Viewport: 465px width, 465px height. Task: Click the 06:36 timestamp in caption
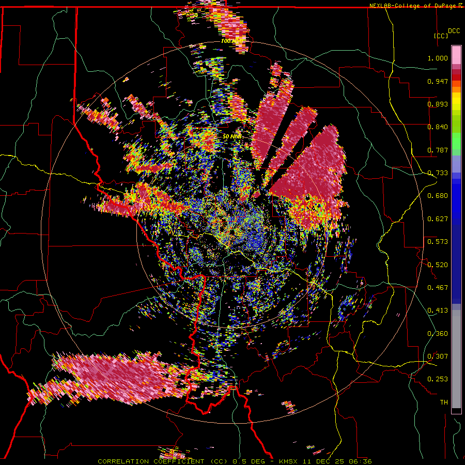[360, 461]
